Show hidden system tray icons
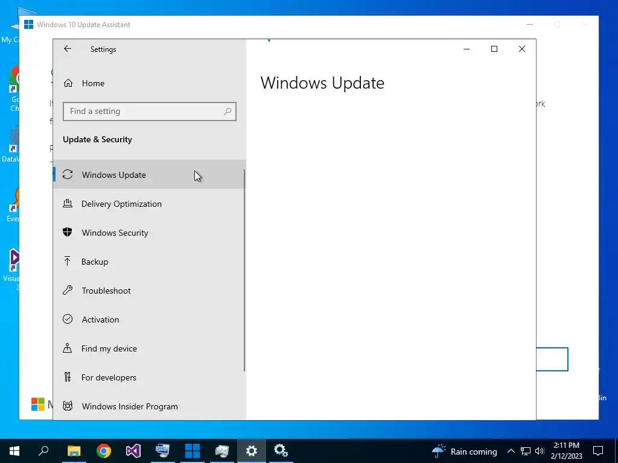Screen dimensions: 618x463 click(511, 451)
